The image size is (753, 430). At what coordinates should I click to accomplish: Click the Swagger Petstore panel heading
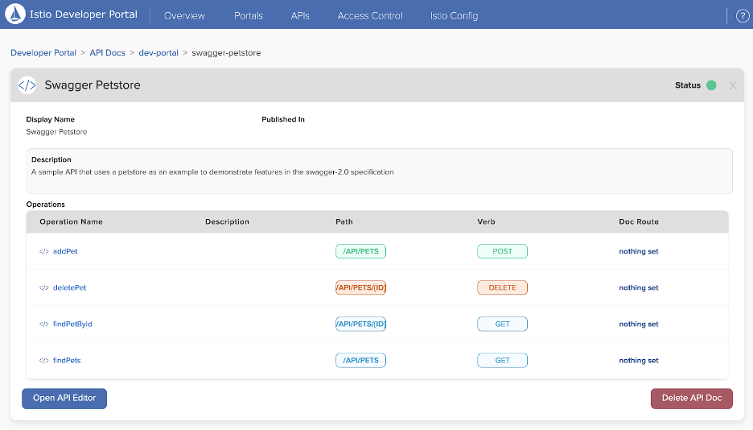[x=93, y=85]
